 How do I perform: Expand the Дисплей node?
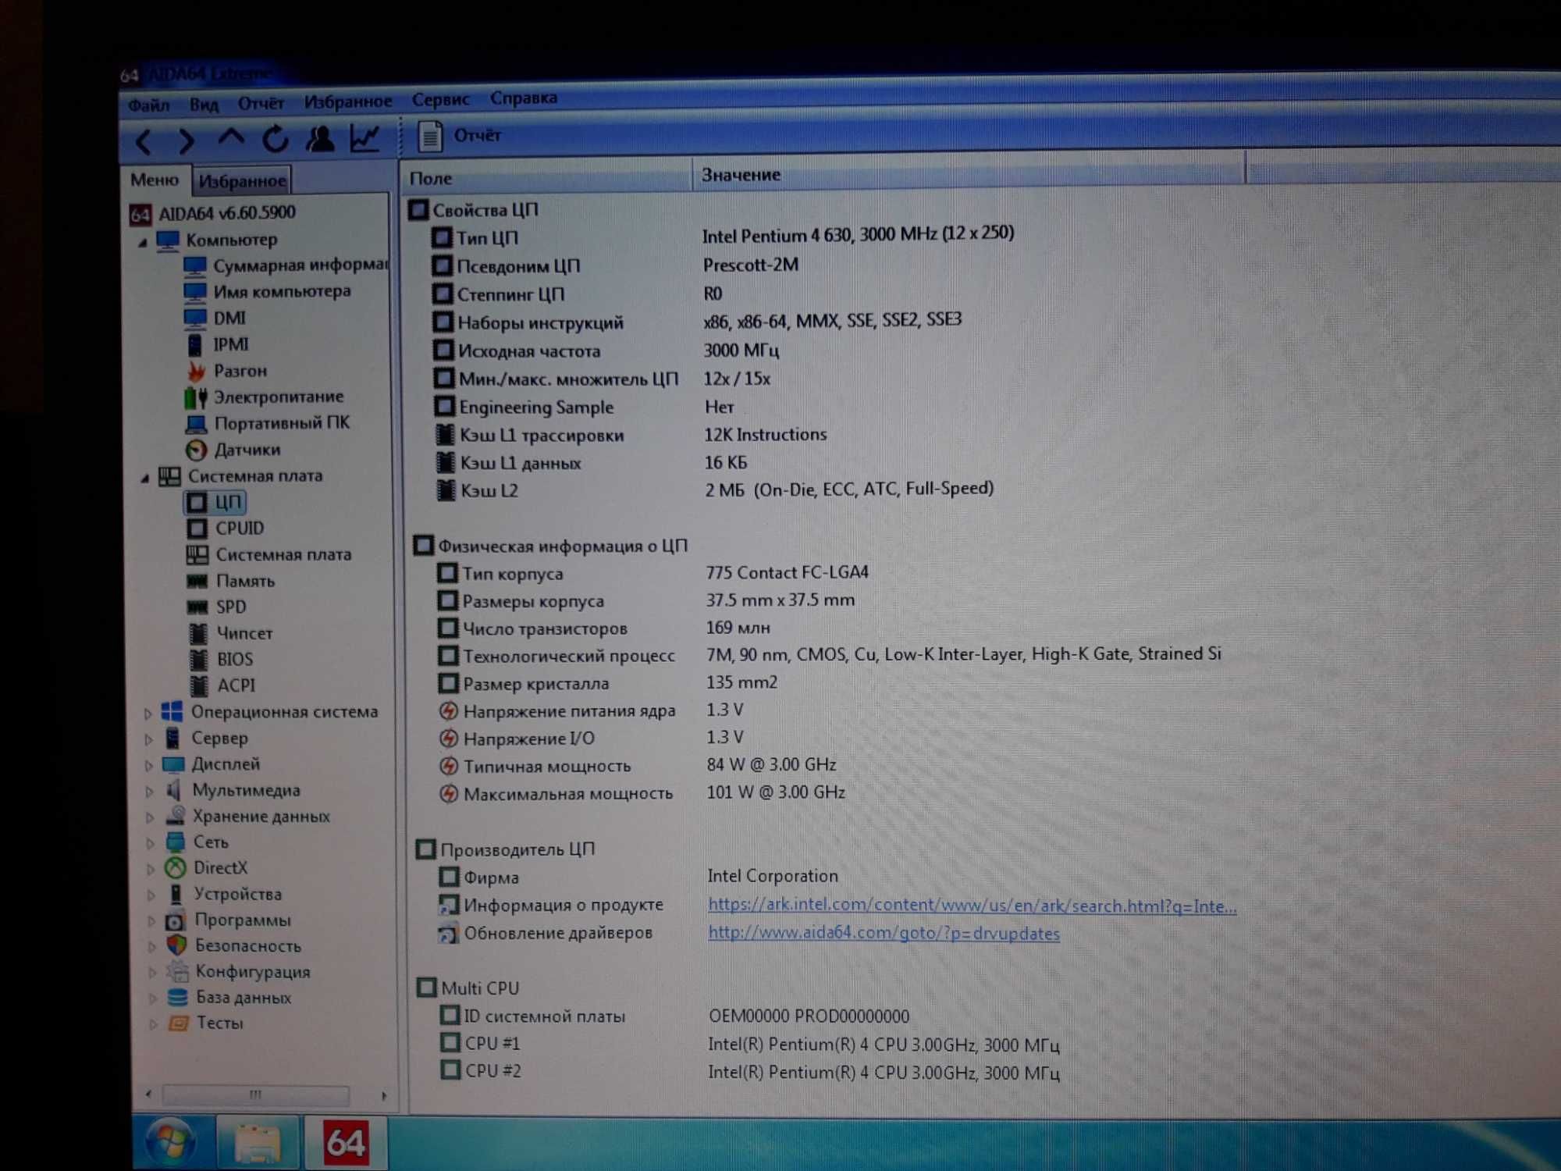149,765
